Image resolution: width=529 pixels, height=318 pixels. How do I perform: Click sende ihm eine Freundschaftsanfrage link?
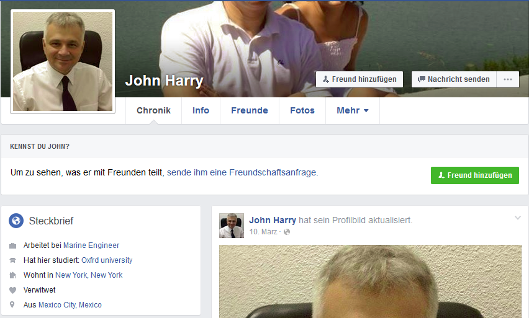pyautogui.click(x=243, y=172)
